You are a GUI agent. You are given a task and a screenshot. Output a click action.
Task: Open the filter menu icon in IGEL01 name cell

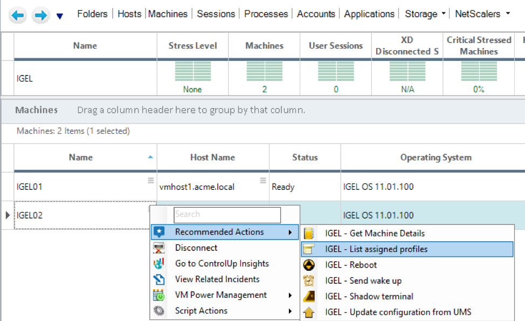[151, 180]
